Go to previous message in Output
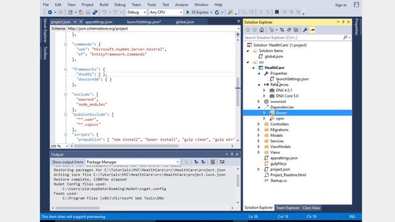395x222 pixels. (x=196, y=162)
